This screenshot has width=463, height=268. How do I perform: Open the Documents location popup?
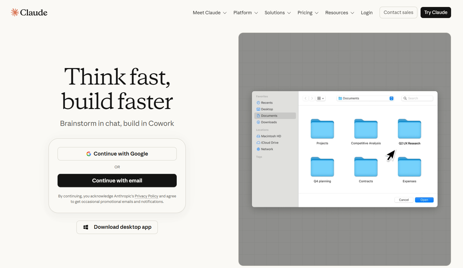(366, 98)
